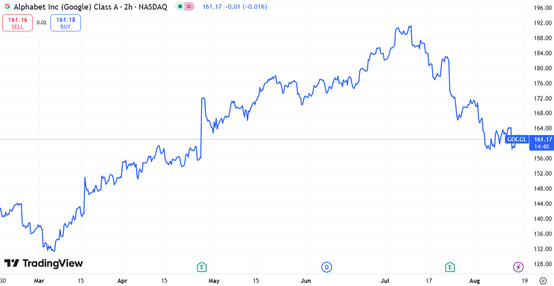
Task: Click the blue BUY 161.18 button
Action: (x=65, y=23)
